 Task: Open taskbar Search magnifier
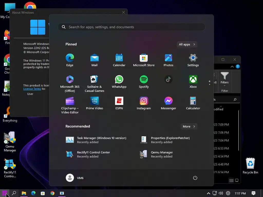[x=14, y=193]
